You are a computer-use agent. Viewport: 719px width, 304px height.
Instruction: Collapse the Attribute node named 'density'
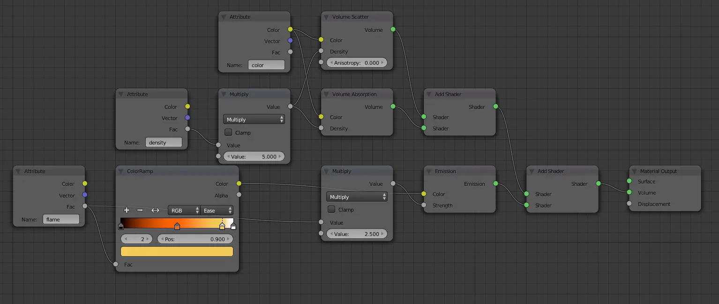click(x=121, y=94)
